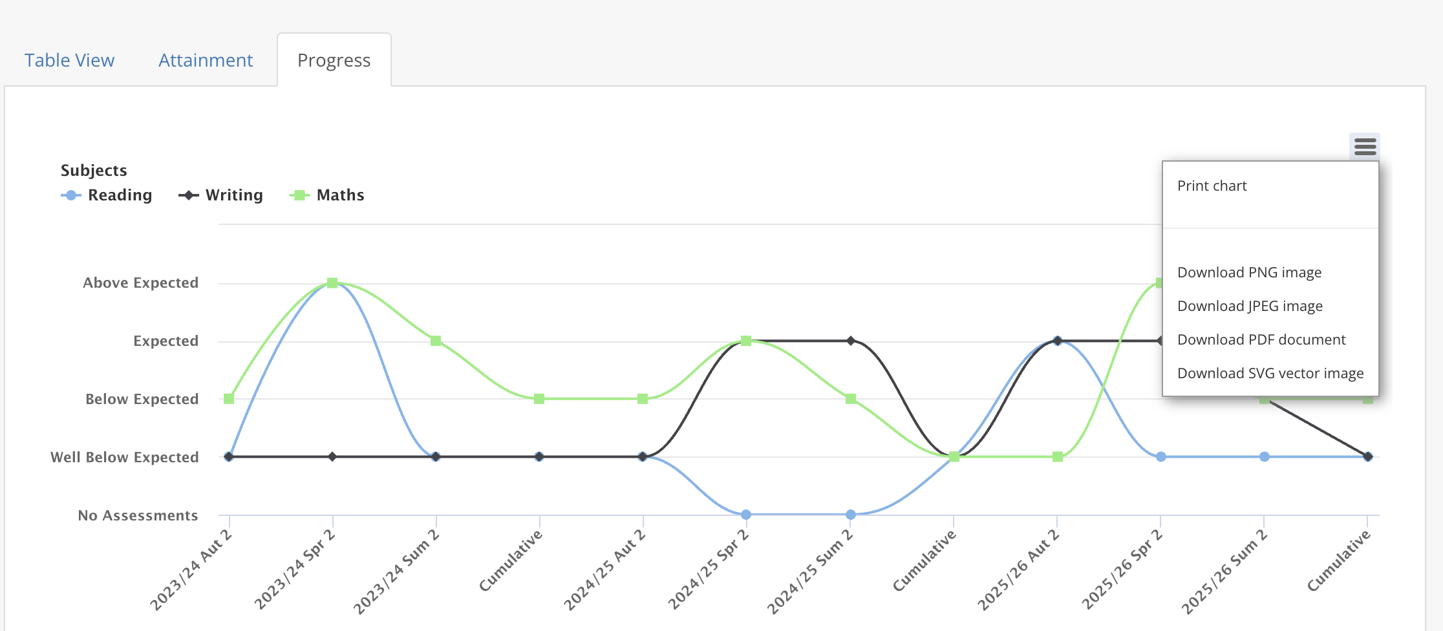Viewport: 1443px width, 631px height.
Task: Click Writing diamond at 2024/25 Sum 2
Action: click(851, 341)
